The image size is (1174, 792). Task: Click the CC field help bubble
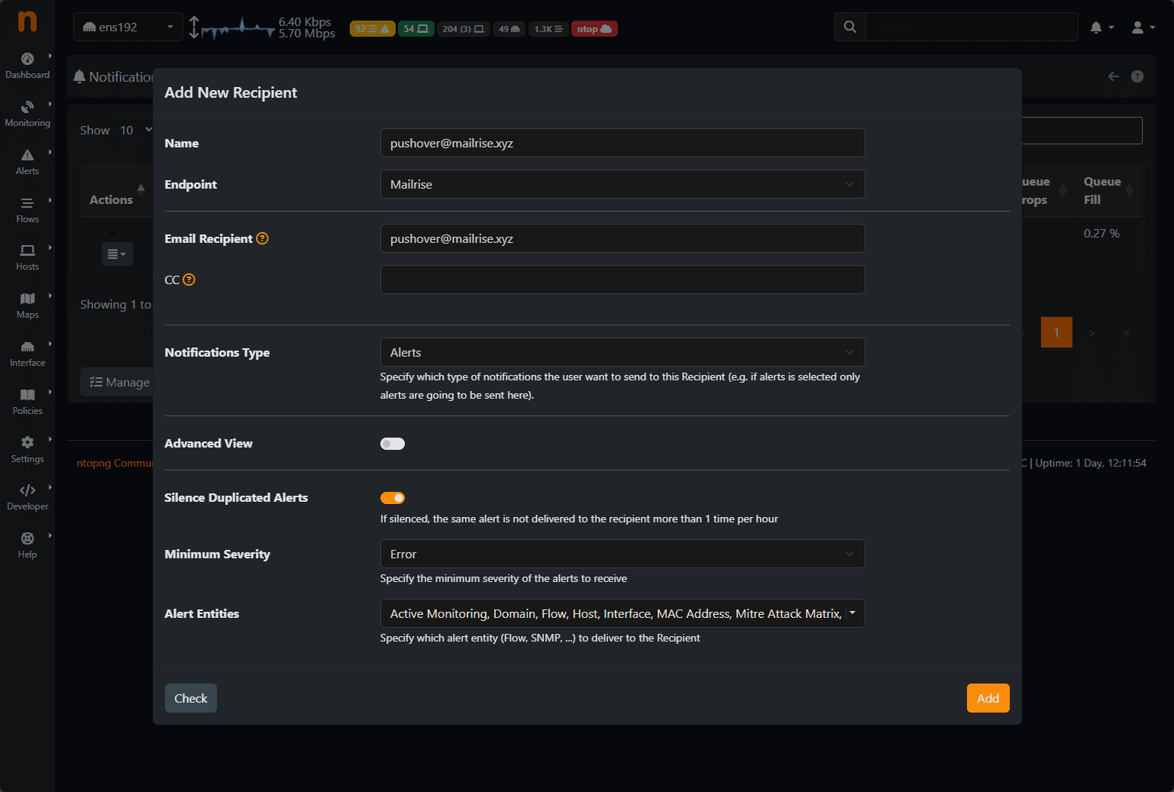tap(189, 280)
